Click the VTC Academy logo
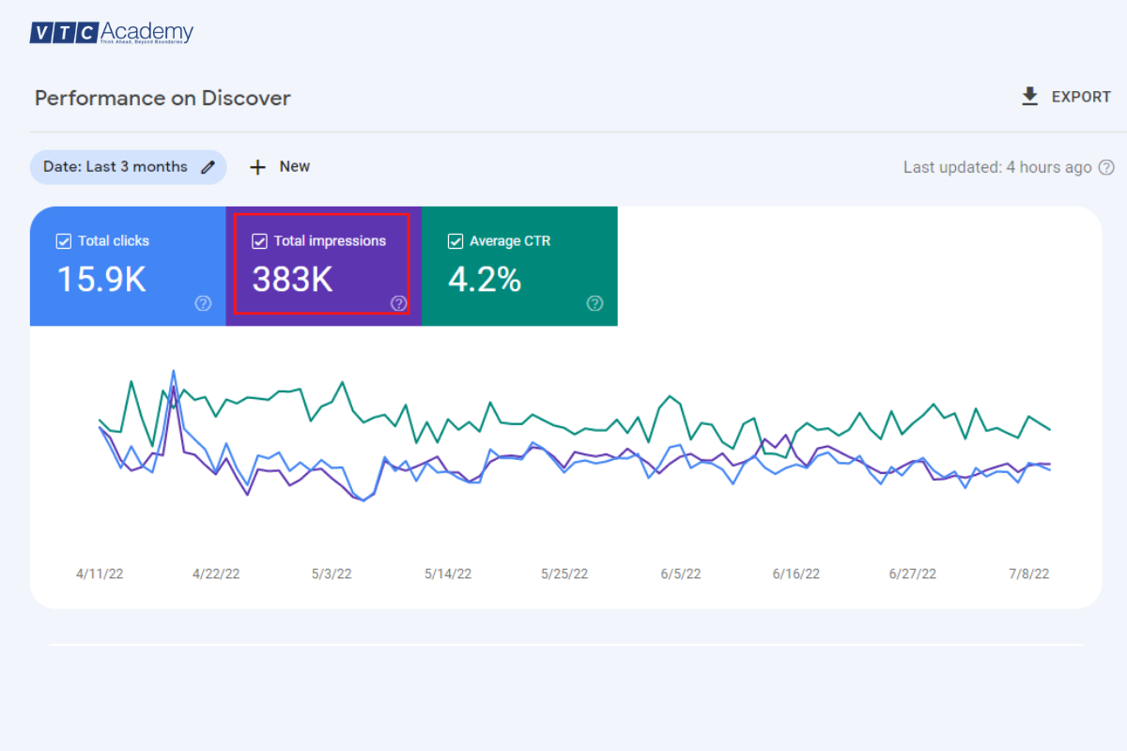 (x=111, y=31)
